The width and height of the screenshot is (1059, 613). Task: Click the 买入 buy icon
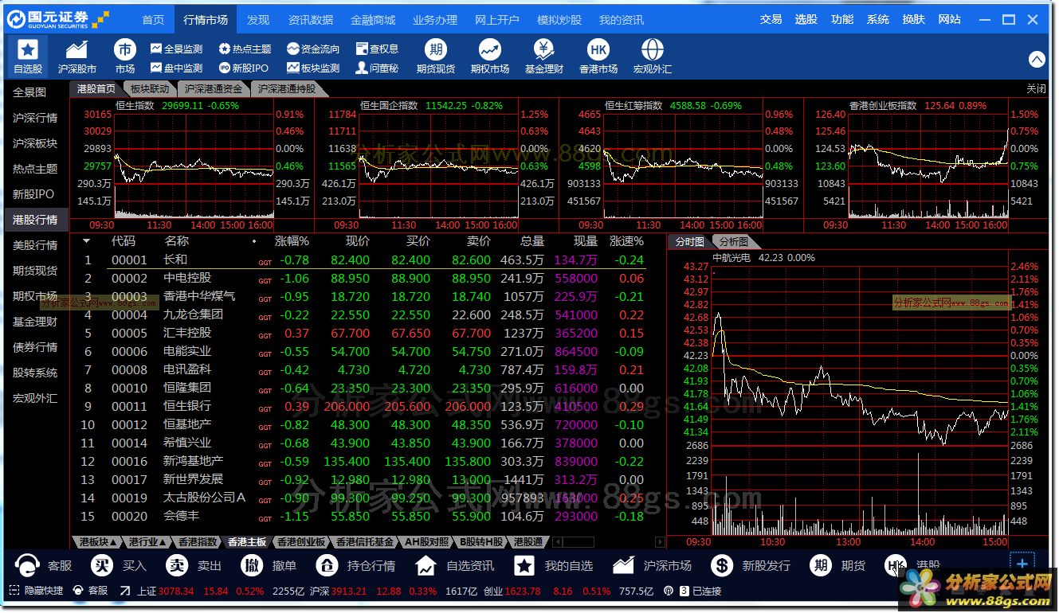coord(101,565)
